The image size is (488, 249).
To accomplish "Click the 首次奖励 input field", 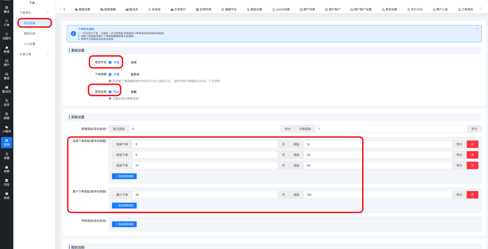I will 205,129.
